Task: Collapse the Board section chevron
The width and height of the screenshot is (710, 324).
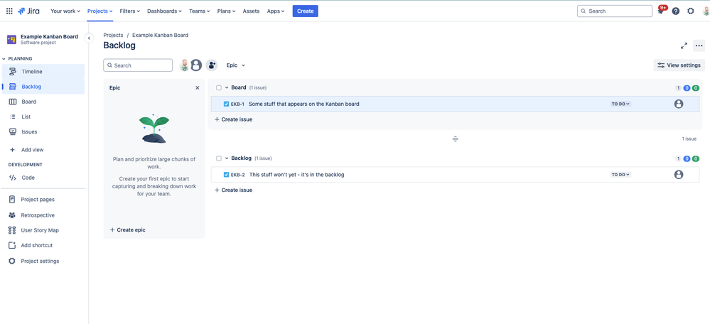Action: pos(227,88)
